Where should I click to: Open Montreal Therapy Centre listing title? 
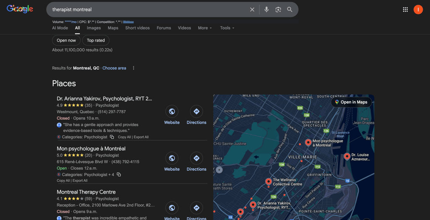click(86, 192)
